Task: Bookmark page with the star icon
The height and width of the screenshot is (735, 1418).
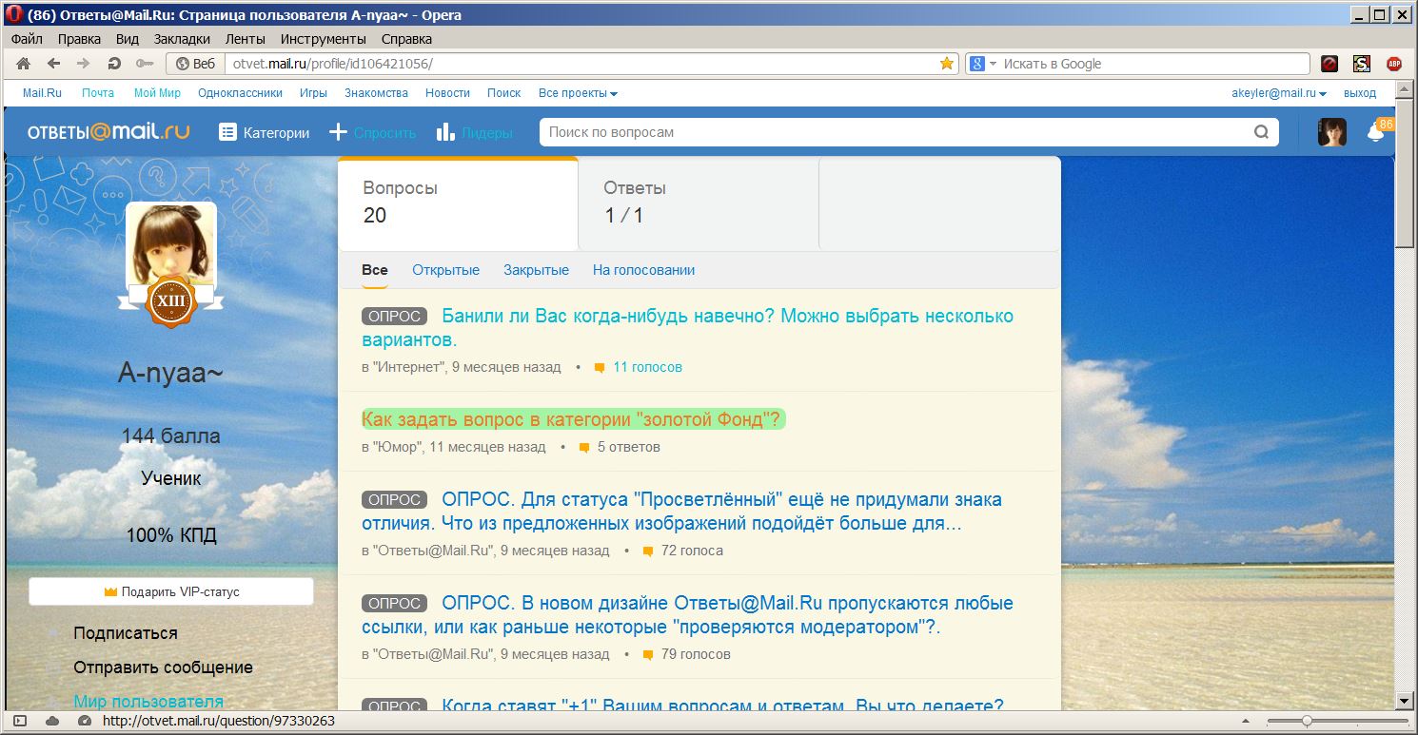Action: (x=947, y=64)
